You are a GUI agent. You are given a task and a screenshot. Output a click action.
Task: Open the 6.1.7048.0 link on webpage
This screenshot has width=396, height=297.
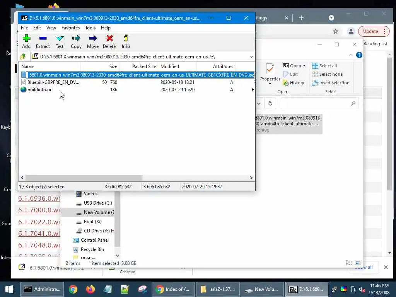coord(39,245)
